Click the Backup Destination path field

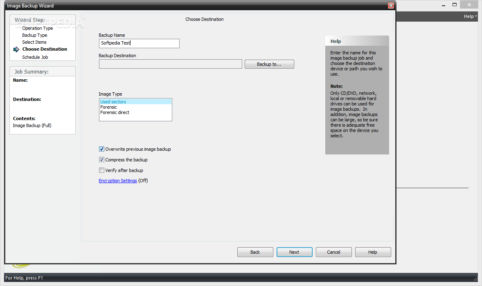click(x=171, y=64)
